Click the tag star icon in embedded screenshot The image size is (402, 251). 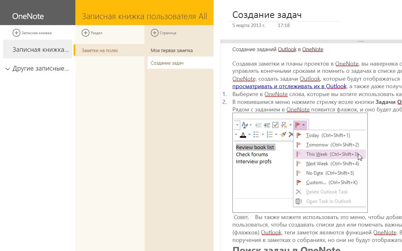(284, 125)
